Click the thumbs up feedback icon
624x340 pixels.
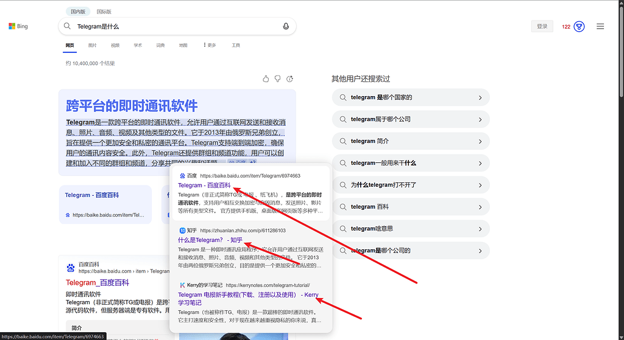point(266,78)
